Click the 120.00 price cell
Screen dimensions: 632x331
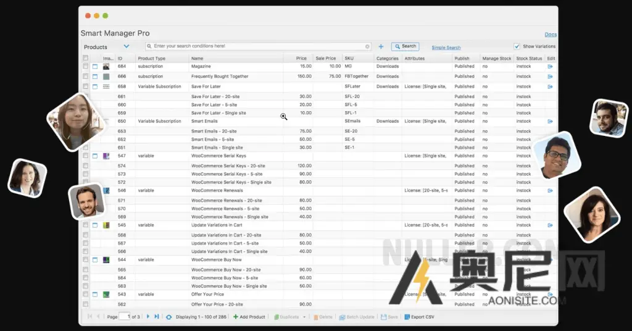coord(304,165)
